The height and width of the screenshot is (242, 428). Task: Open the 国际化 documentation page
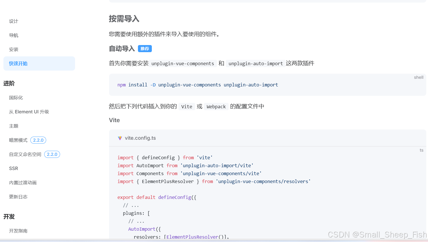click(x=16, y=97)
